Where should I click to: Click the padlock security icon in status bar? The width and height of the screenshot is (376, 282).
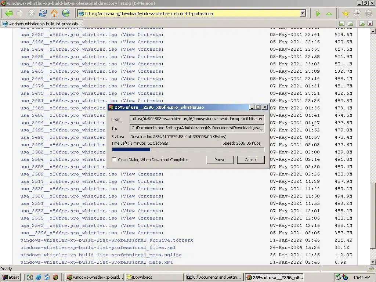tap(372, 269)
